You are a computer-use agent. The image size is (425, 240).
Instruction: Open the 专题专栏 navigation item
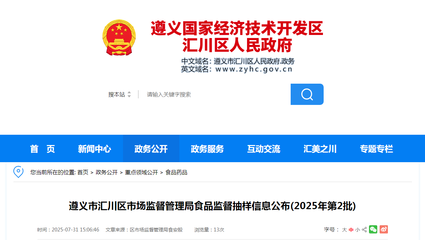(377, 149)
